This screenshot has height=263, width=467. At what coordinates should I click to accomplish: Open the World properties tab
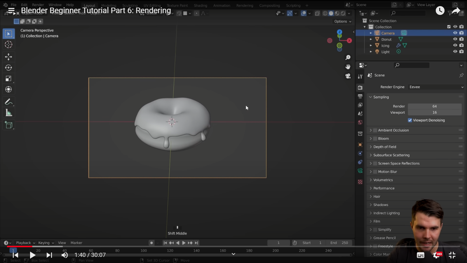(x=360, y=122)
